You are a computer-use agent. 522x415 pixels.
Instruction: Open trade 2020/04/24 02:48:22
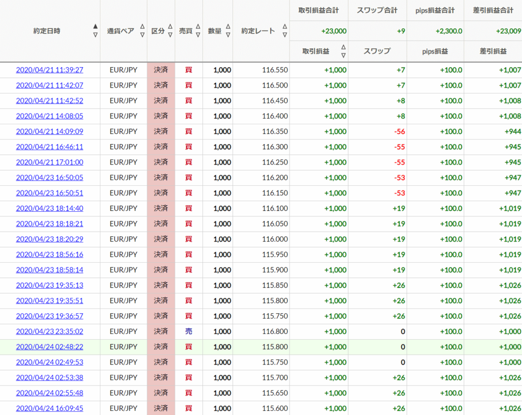tap(49, 347)
